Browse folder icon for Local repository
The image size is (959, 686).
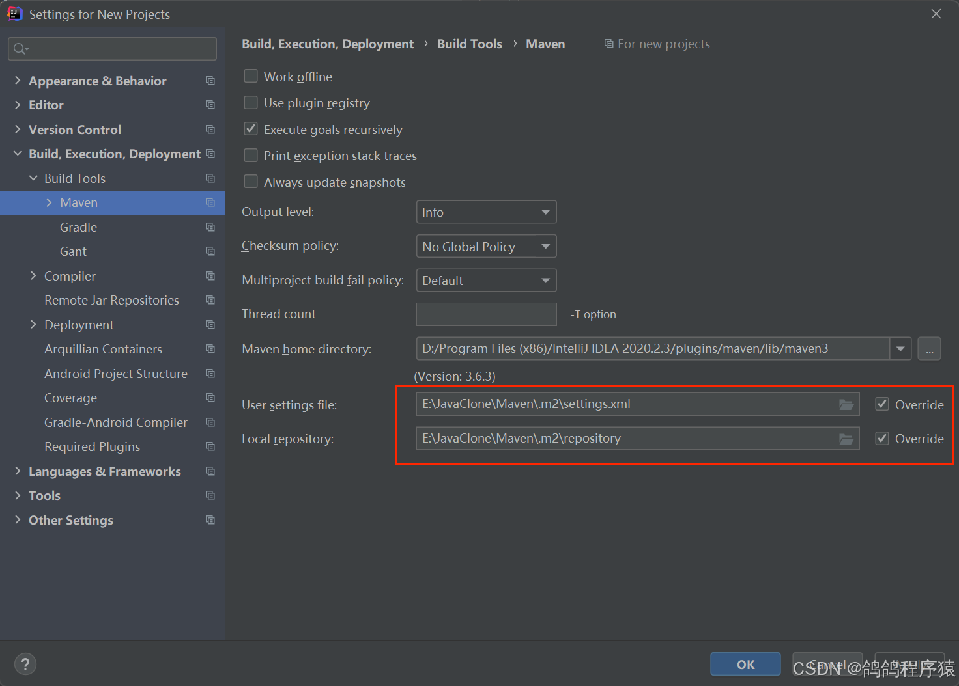point(846,439)
